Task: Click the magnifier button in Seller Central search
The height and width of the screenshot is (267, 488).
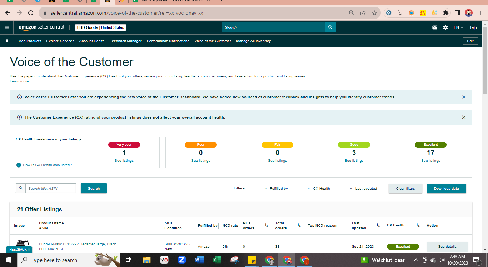Action: point(330,27)
